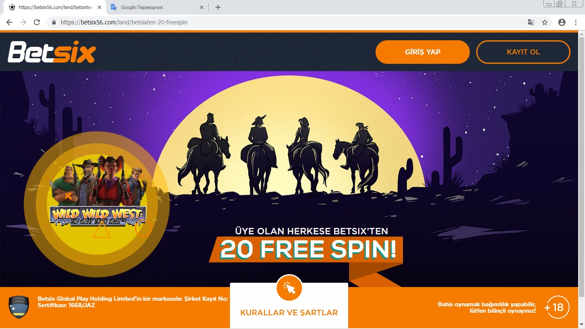The width and height of the screenshot is (585, 329).
Task: Click the browser back arrow
Action: point(9,22)
